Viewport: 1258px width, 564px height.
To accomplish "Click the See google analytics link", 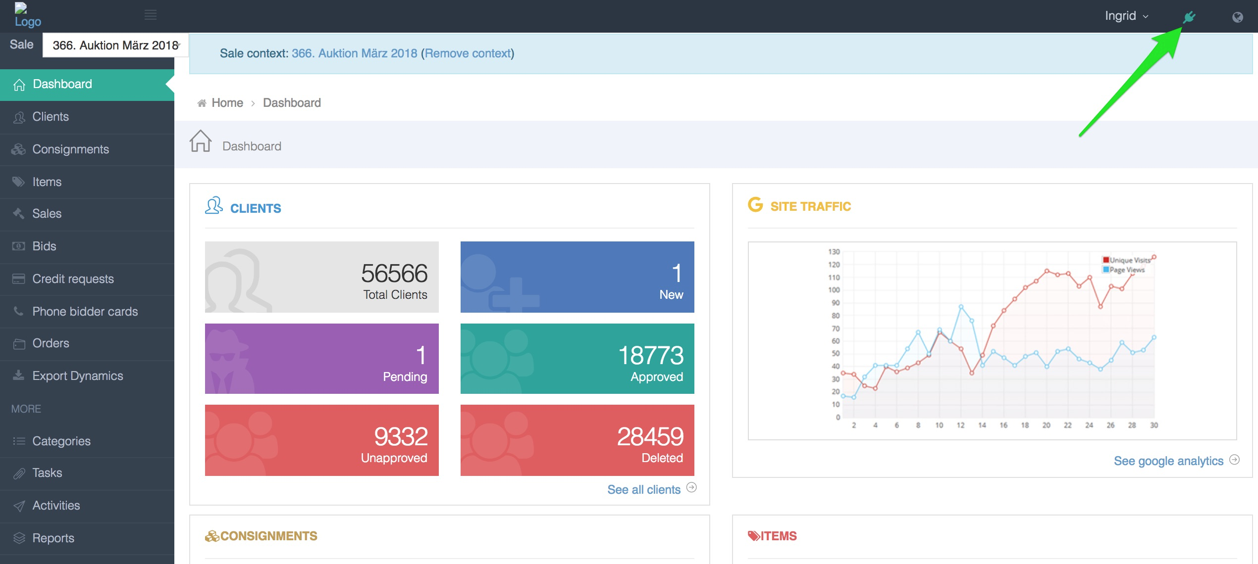I will point(1168,461).
